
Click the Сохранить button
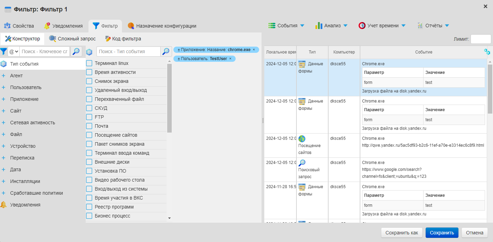[x=442, y=233]
